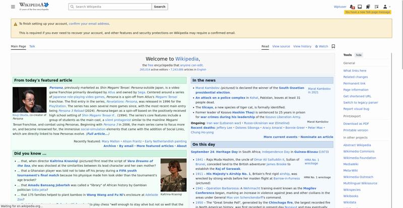Open the View source tab

[281, 46]
